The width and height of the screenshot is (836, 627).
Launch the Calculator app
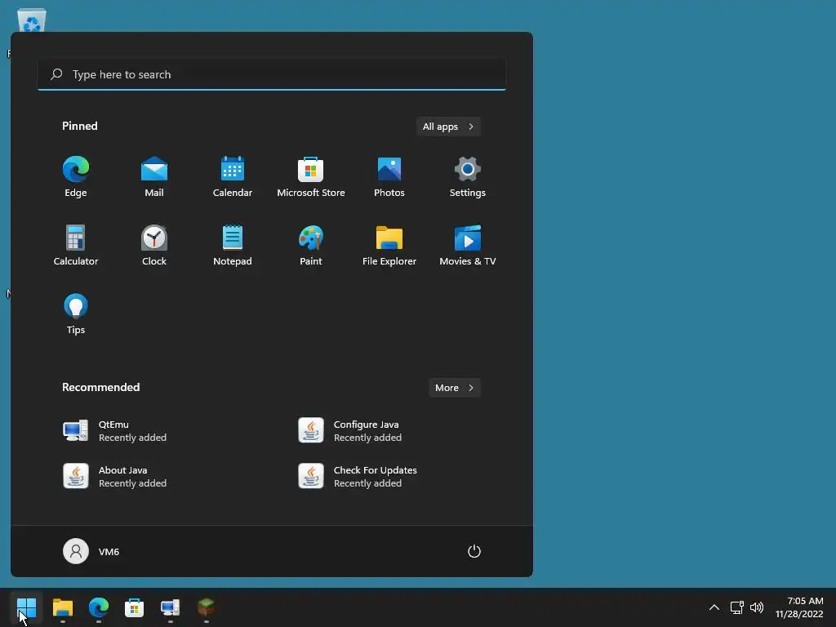point(76,245)
